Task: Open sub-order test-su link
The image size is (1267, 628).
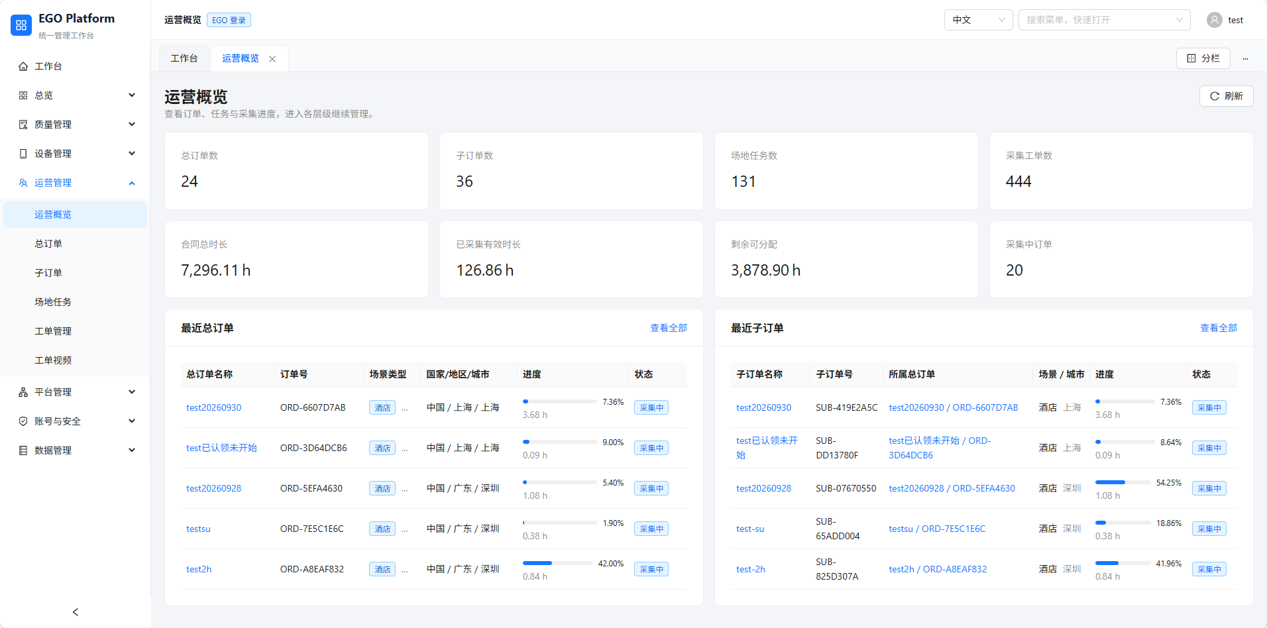Action: coord(750,529)
